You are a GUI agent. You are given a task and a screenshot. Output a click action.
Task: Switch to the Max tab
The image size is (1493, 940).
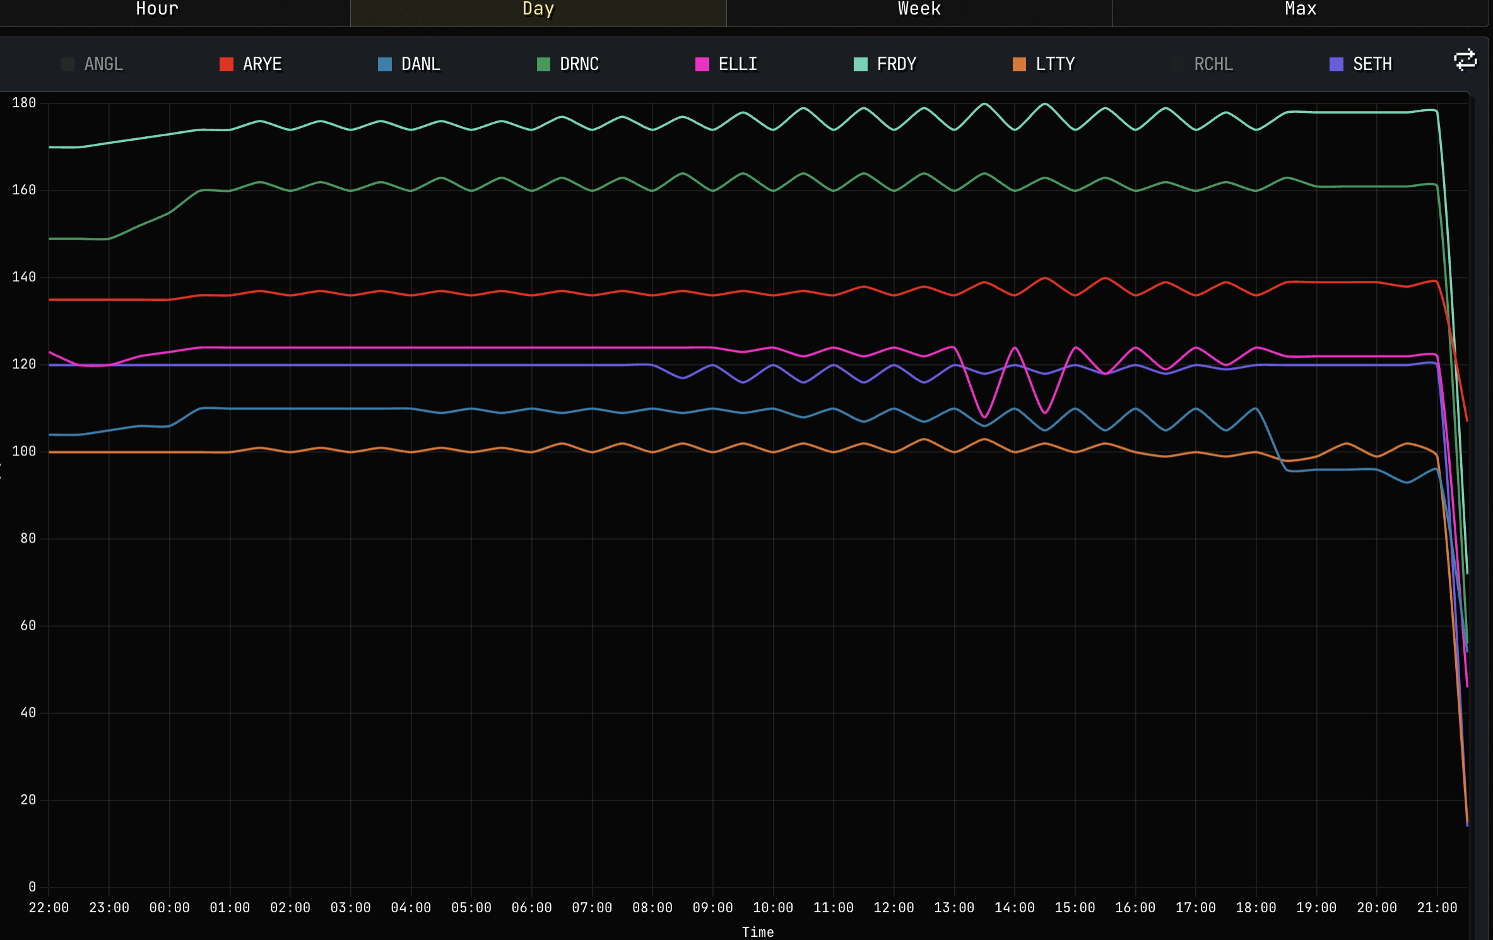(x=1301, y=9)
